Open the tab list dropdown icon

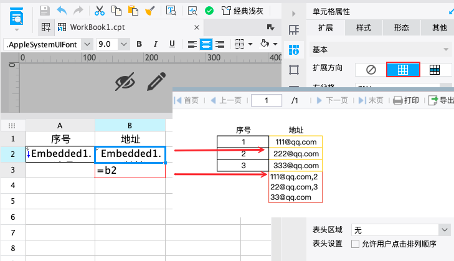coord(270,27)
